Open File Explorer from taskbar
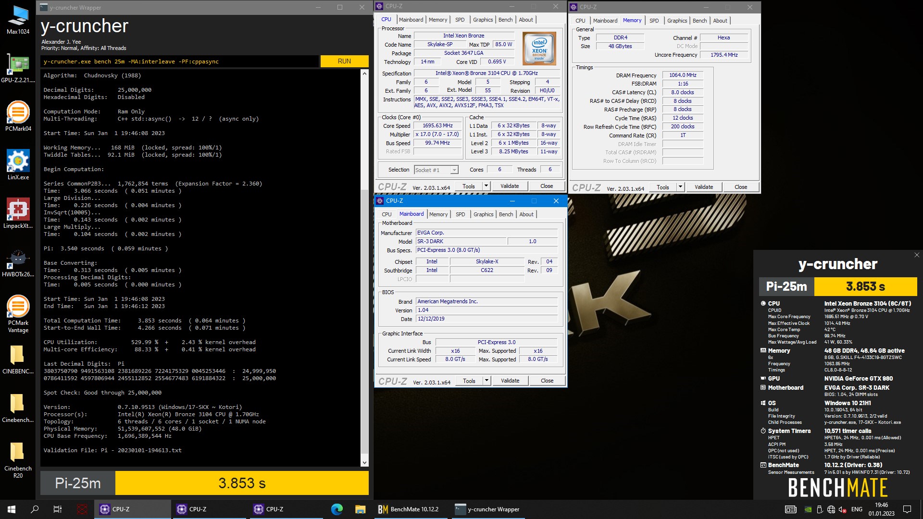This screenshot has width=923, height=519. [x=360, y=509]
